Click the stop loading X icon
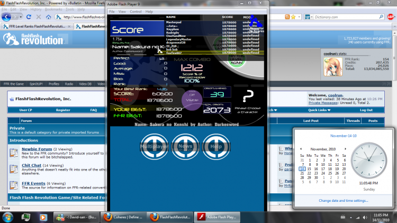 click(39, 17)
